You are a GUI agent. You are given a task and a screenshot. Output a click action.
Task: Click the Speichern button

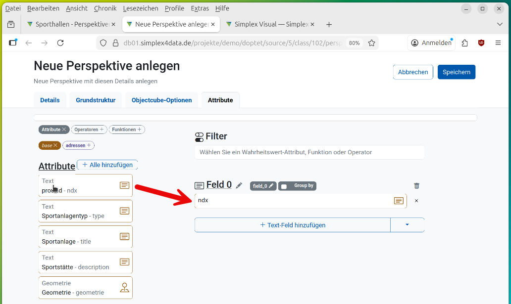[x=456, y=72]
